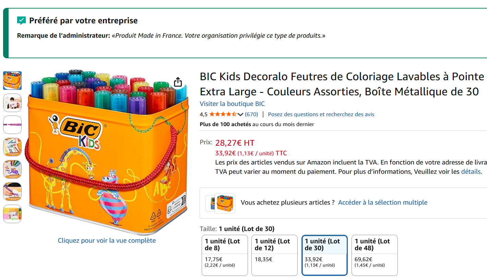Click the green checkmark badge icon

(21, 21)
